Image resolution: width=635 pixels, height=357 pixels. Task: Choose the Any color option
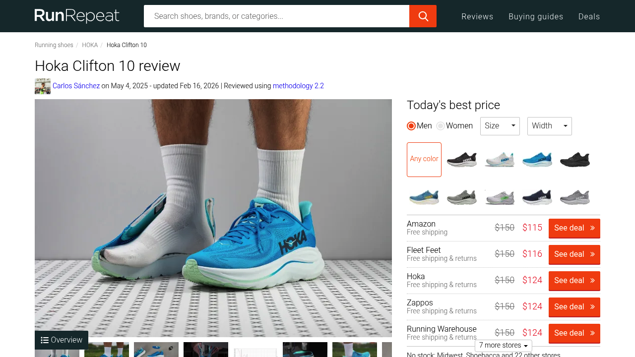[424, 160]
